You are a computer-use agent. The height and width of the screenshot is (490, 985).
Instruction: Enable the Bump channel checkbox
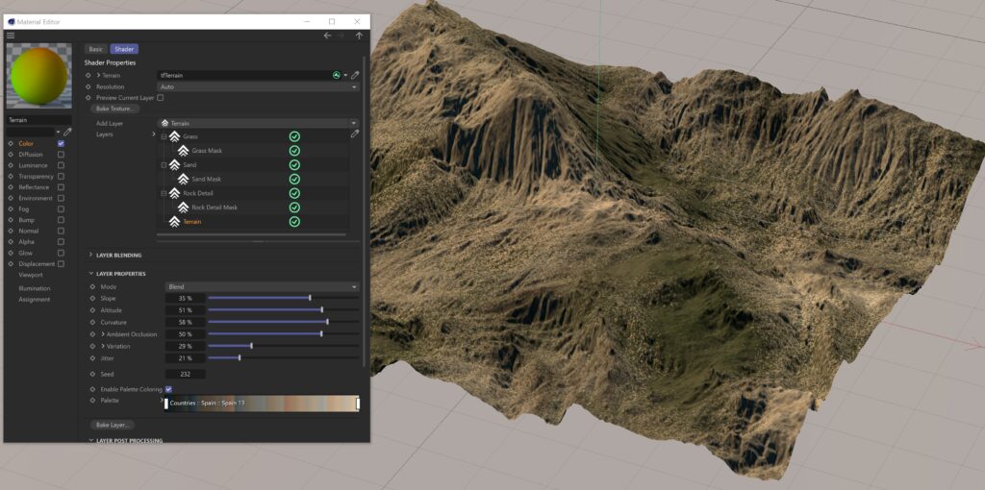point(61,220)
